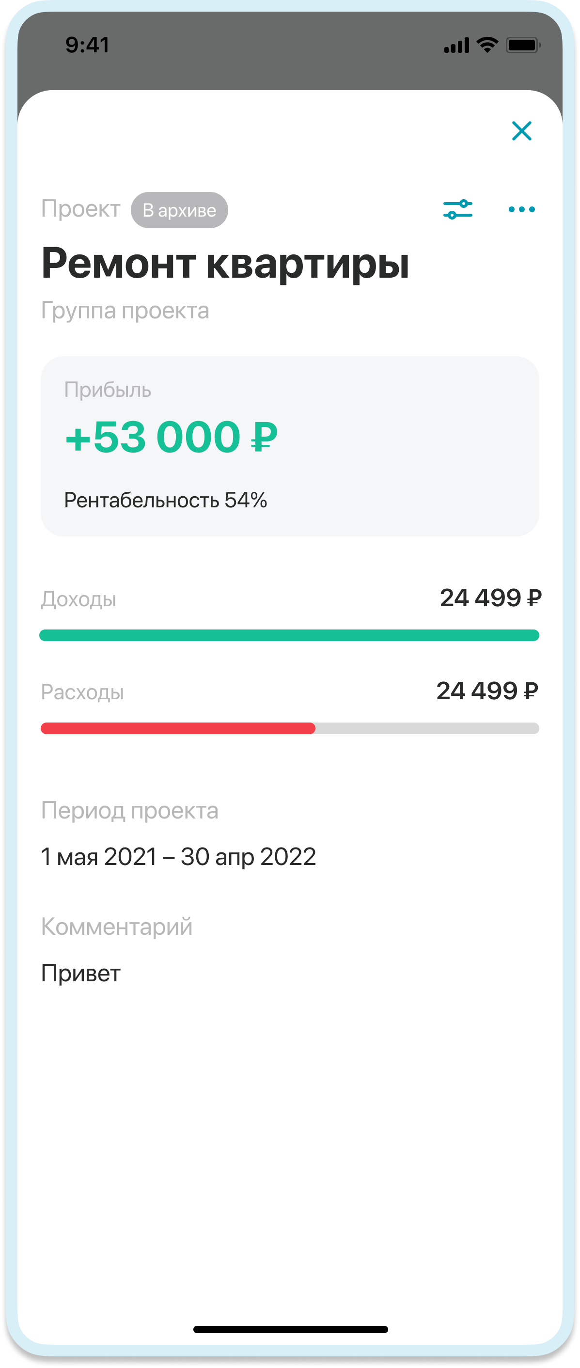The image size is (580, 1368).
Task: Select the 'Ремонт квартиры' project title
Action: pyautogui.click(x=226, y=264)
